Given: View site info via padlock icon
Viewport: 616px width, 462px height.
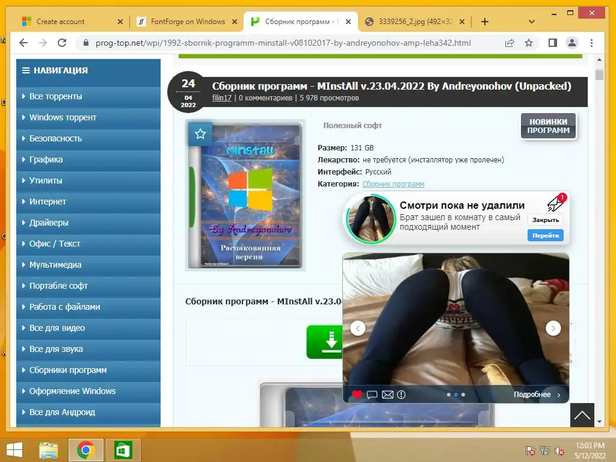Looking at the screenshot, I should click(85, 43).
